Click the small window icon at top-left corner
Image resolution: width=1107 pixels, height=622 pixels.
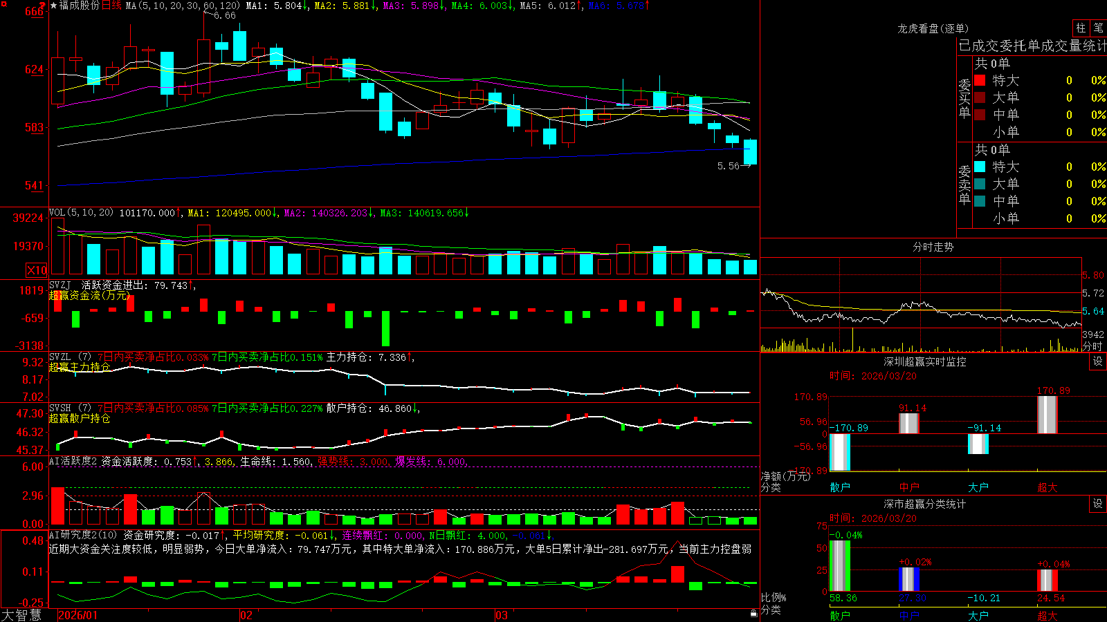pos(3,4)
